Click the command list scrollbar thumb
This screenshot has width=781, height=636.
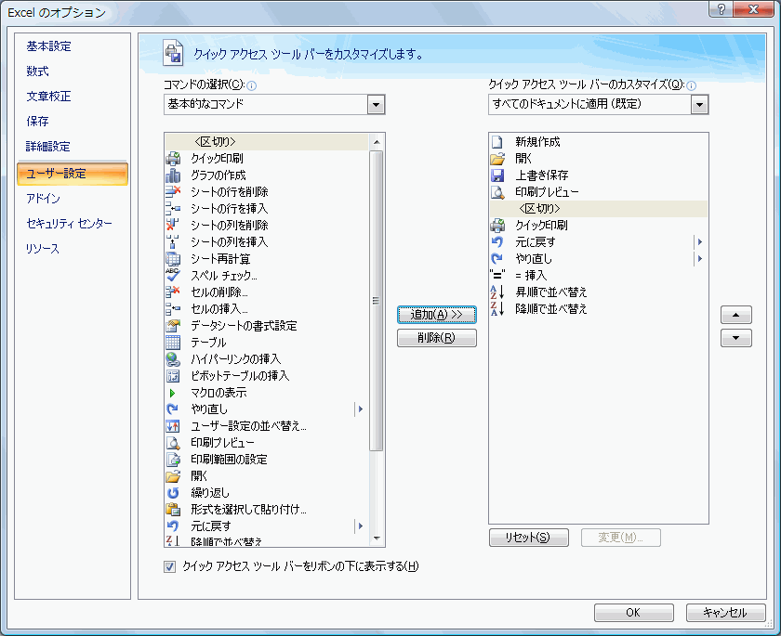click(x=377, y=300)
